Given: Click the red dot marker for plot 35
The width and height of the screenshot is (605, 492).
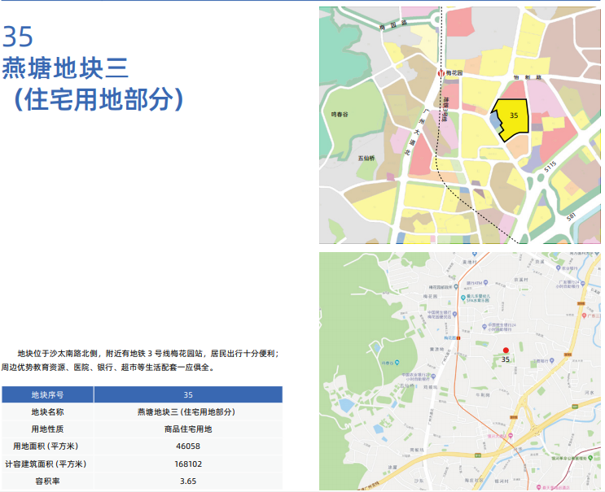Looking at the screenshot, I should [506, 350].
